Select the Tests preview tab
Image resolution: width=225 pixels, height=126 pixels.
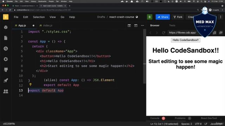(172, 26)
